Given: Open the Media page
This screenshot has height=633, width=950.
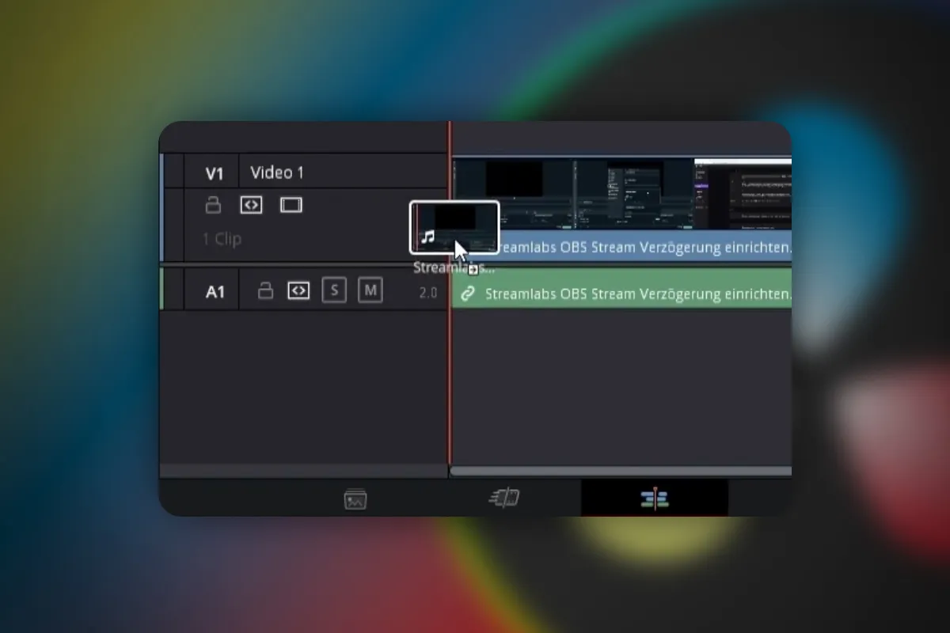Looking at the screenshot, I should (x=355, y=499).
